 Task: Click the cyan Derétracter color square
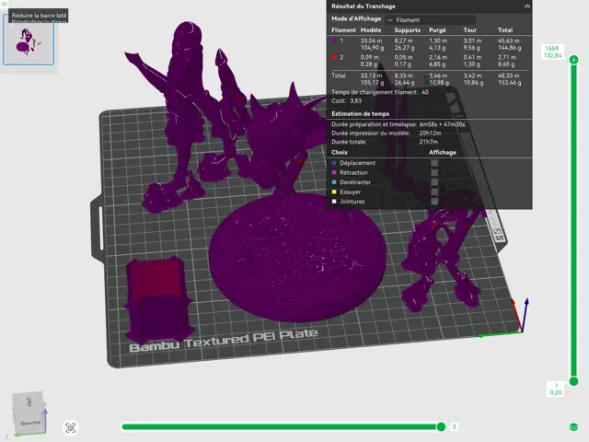pos(334,182)
